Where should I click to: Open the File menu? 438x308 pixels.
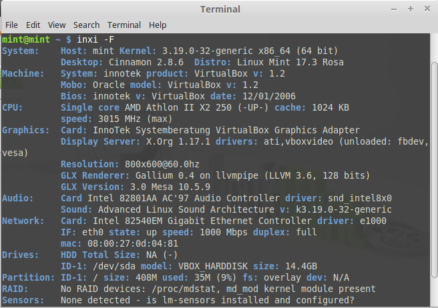[x=11, y=25]
